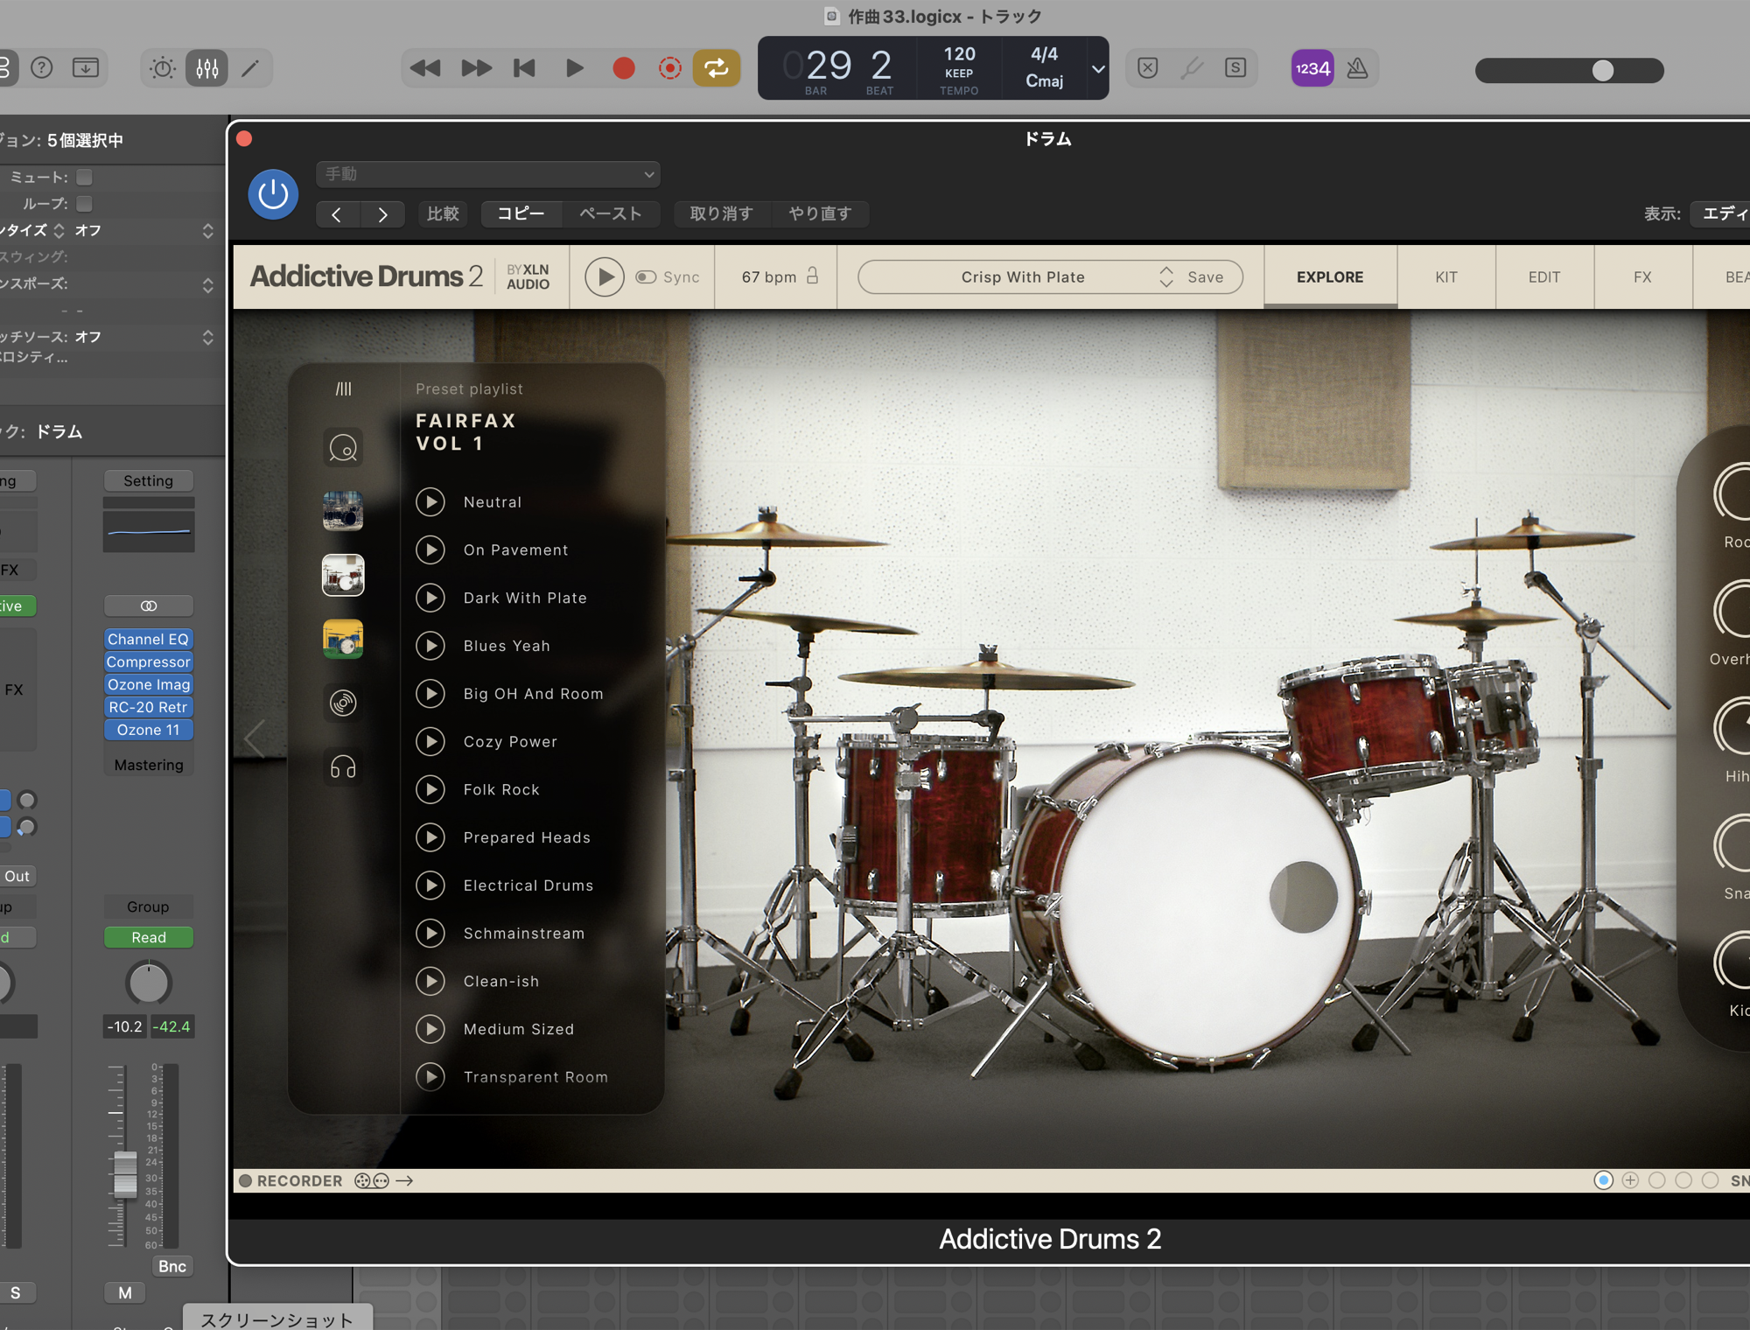
Task: Click the やり直す redo button
Action: pyautogui.click(x=821, y=214)
